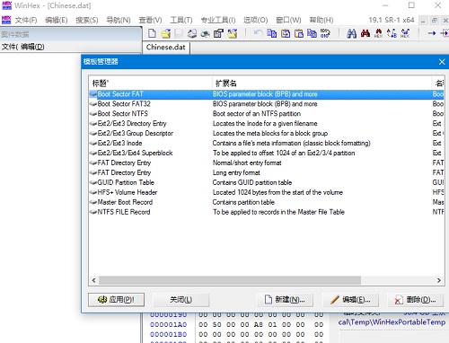Click the 删除(D)... delete button
Viewport: 449px width, 343px height.
pos(416,299)
